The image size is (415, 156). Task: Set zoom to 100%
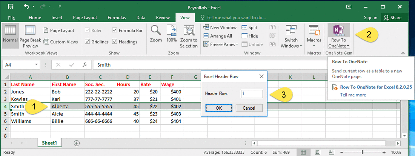click(x=172, y=34)
